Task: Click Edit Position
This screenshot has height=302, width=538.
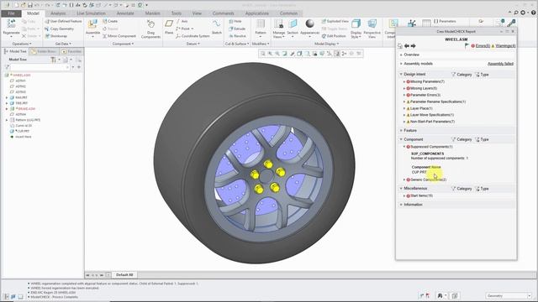Action: (334, 36)
